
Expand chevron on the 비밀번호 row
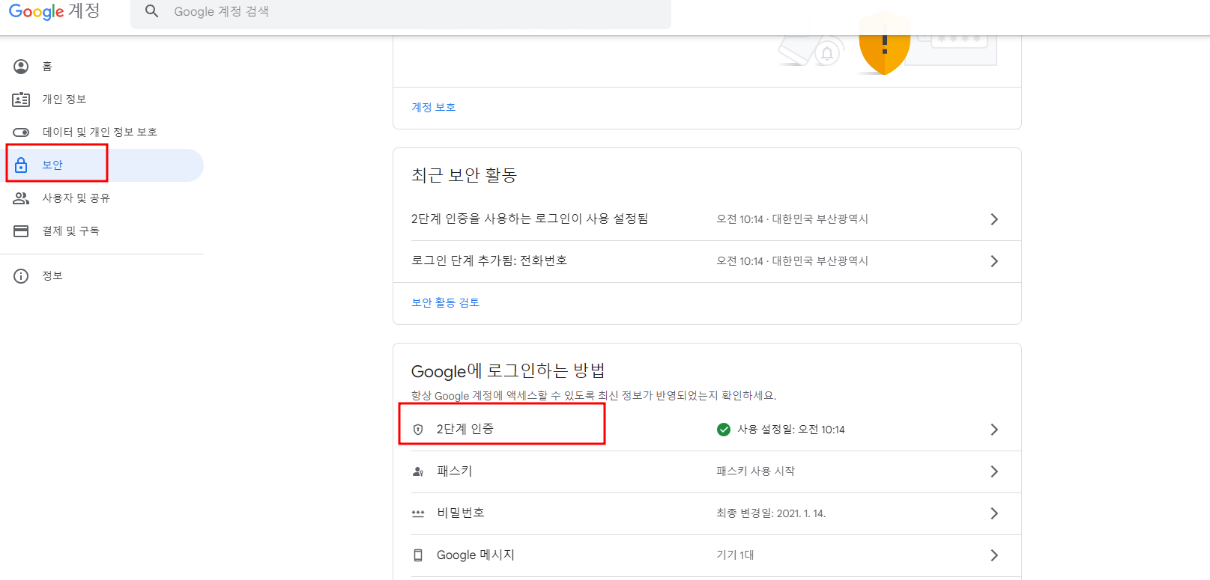click(994, 513)
